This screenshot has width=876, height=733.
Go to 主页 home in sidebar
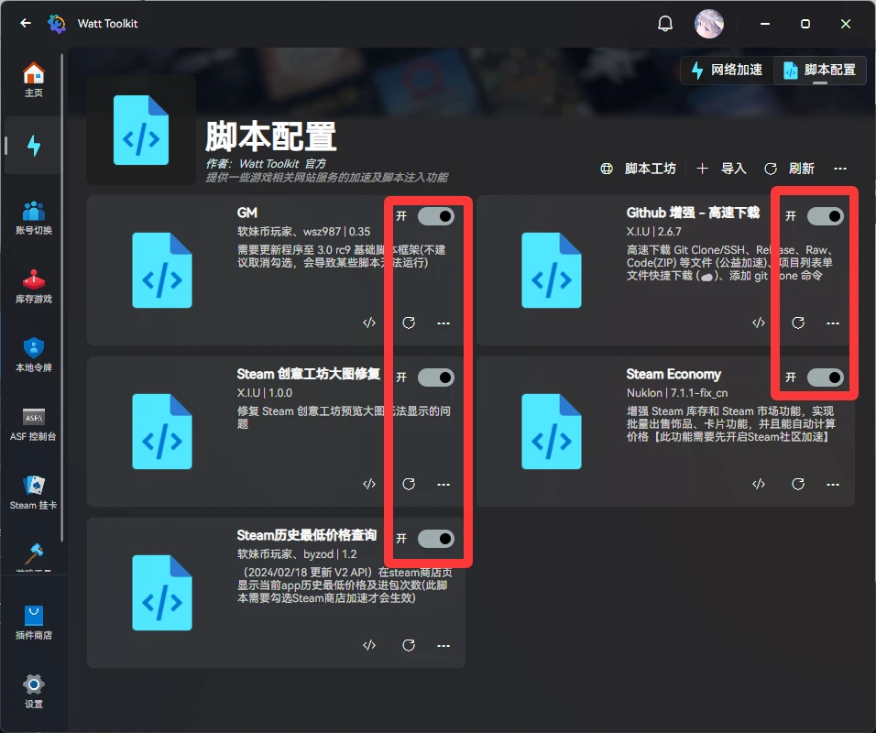[x=34, y=80]
